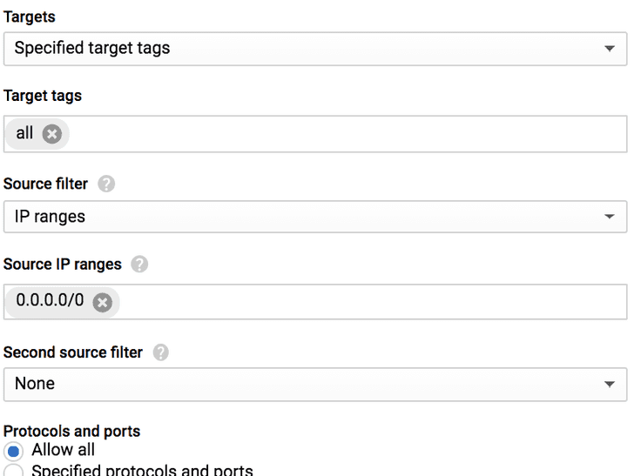Open the Source filter IP ranges dropdown
Image resolution: width=634 pixels, height=476 pixels.
pos(314,217)
